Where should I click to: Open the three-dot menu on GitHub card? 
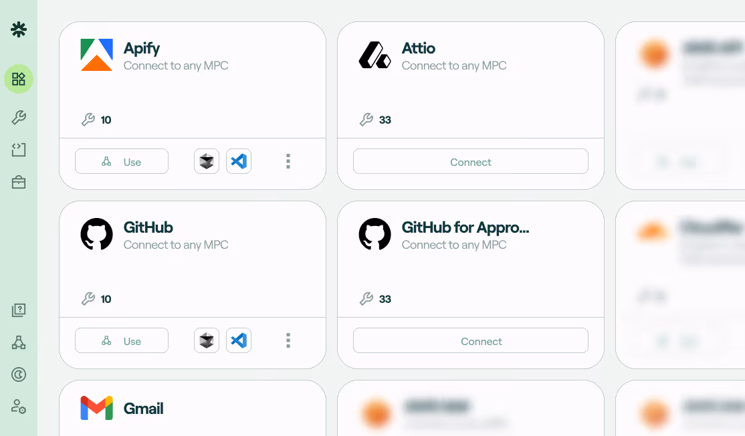[x=288, y=340]
